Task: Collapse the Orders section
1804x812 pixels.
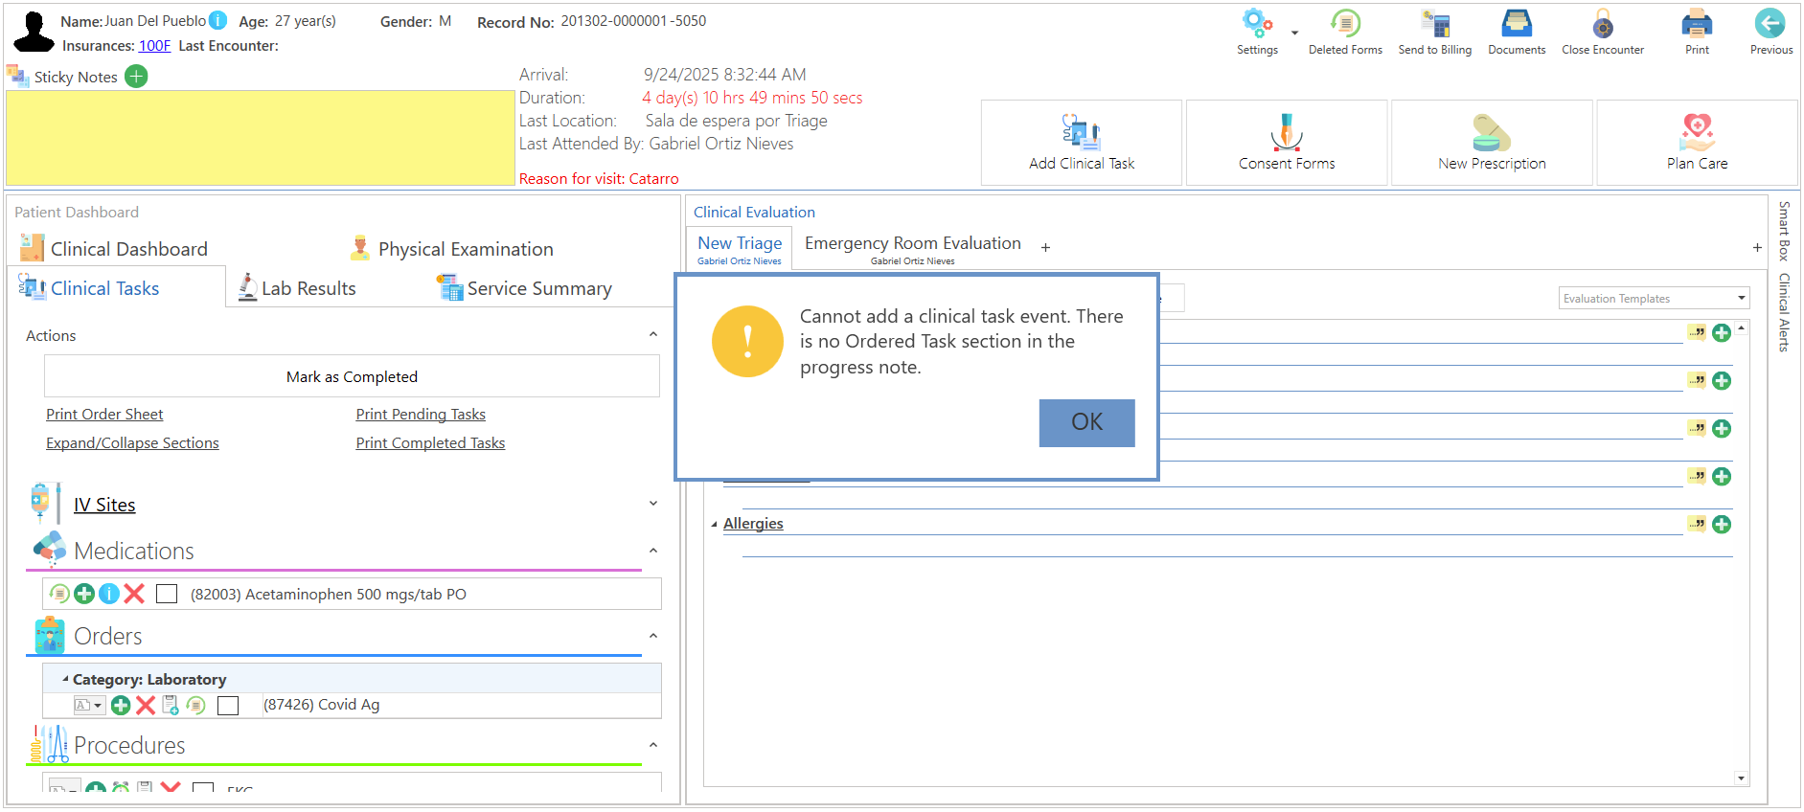Action: 653,636
